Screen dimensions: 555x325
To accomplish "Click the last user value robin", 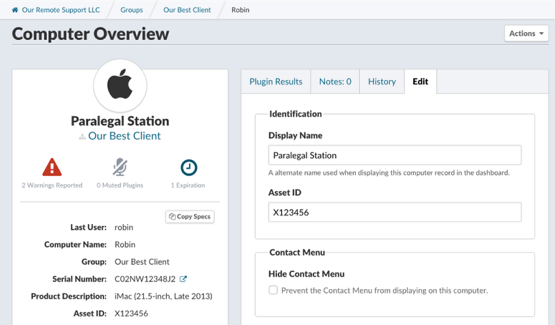I will (x=123, y=227).
